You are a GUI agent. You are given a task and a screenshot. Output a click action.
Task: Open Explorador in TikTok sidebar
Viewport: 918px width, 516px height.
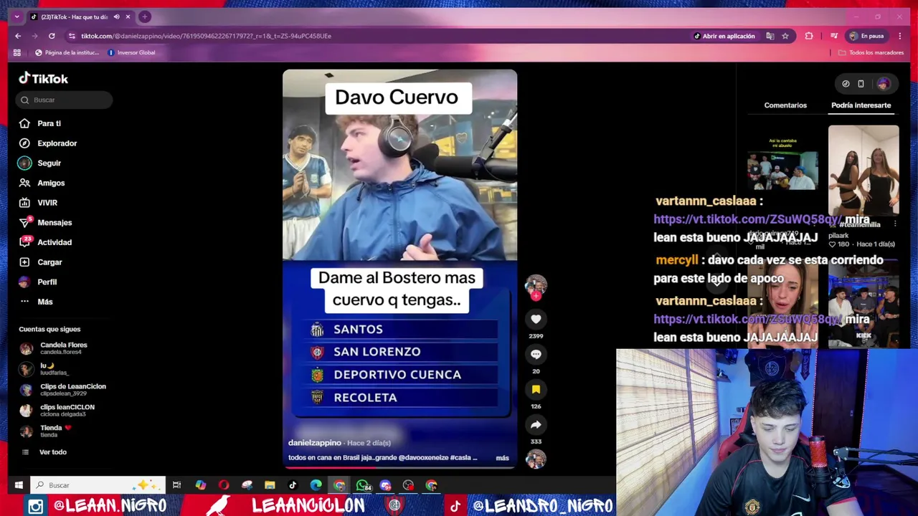48,143
